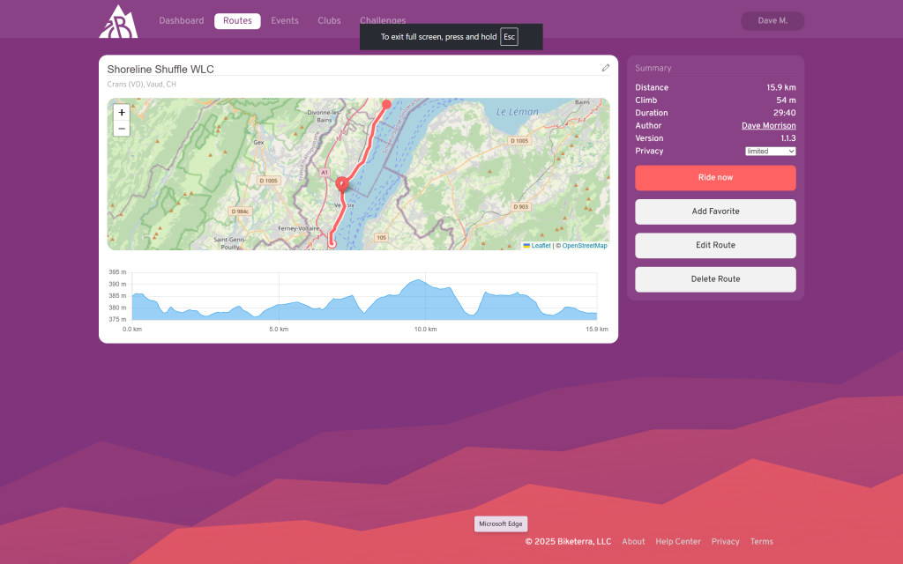Screen dimensions: 903x564
Task: Click the Edit Route button
Action: click(715, 245)
